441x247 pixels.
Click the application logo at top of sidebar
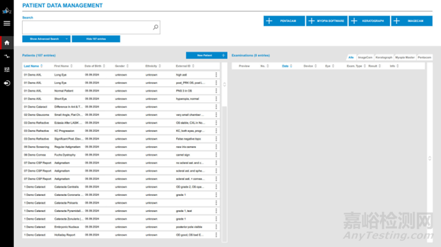tap(6, 10)
